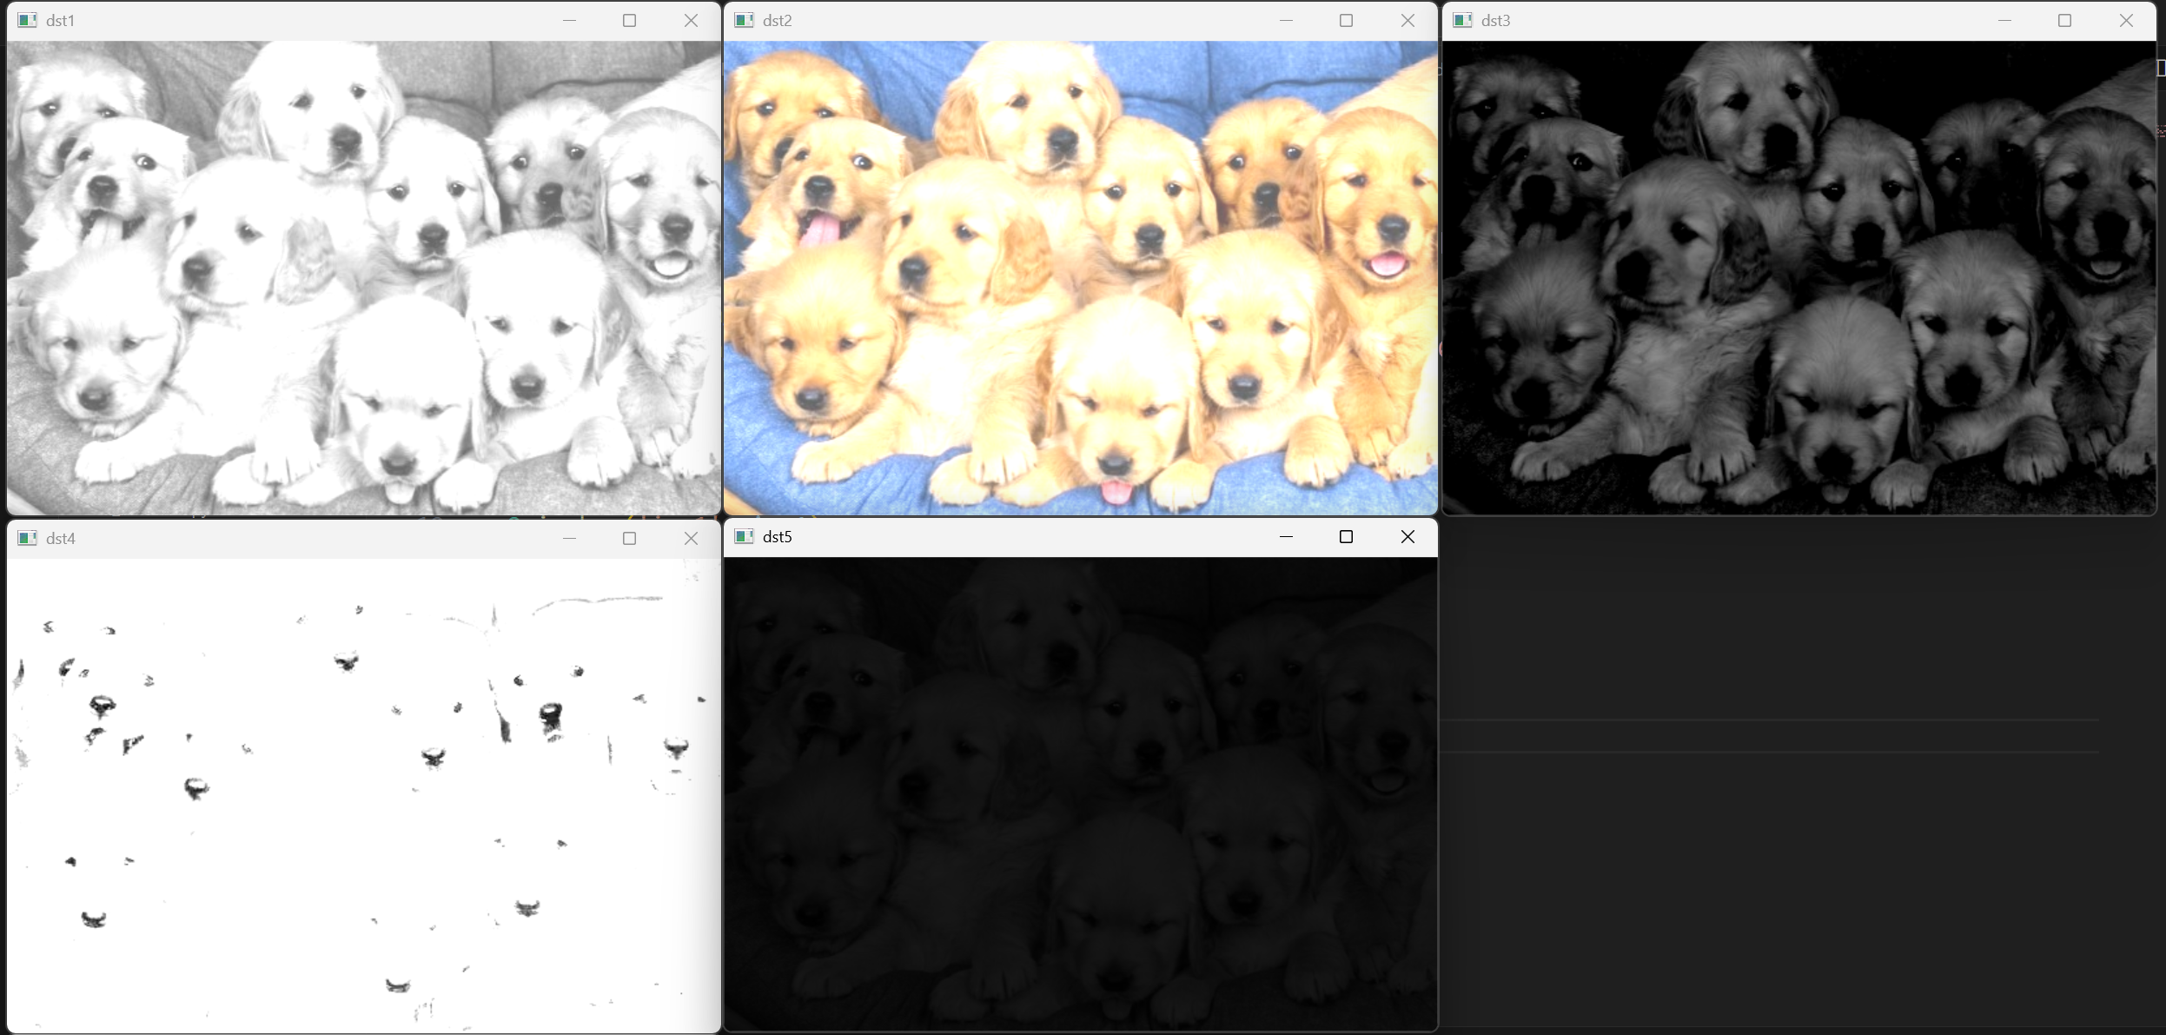Screen dimensions: 2166x1035
Task: Click the dst4 window app icon
Action: [27, 538]
